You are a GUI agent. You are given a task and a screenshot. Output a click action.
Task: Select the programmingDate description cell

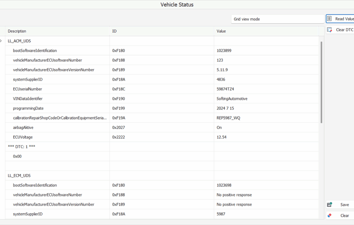pyautogui.click(x=57, y=108)
